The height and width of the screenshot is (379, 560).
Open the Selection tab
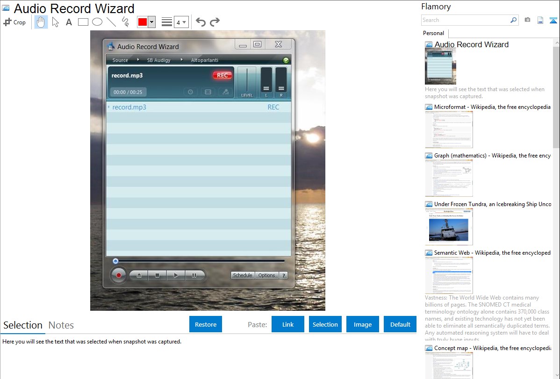(23, 325)
